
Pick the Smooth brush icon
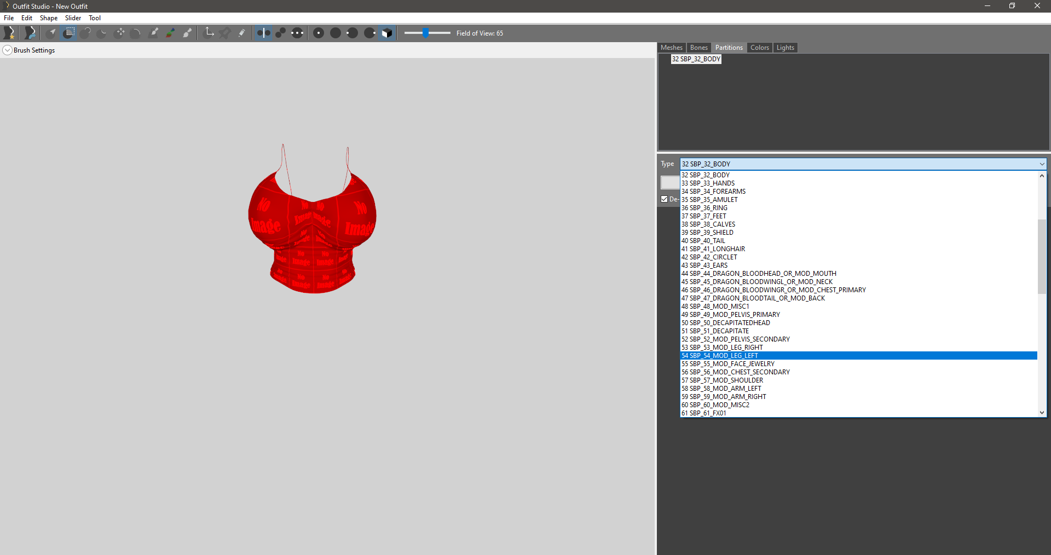pos(136,33)
